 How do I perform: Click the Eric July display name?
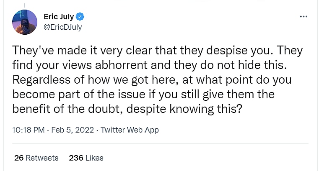58,17
